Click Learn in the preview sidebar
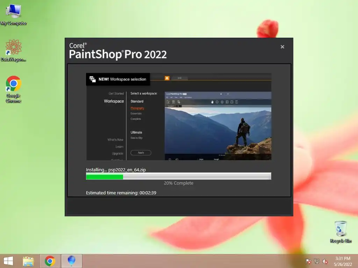The image size is (358, 268). (x=120, y=147)
